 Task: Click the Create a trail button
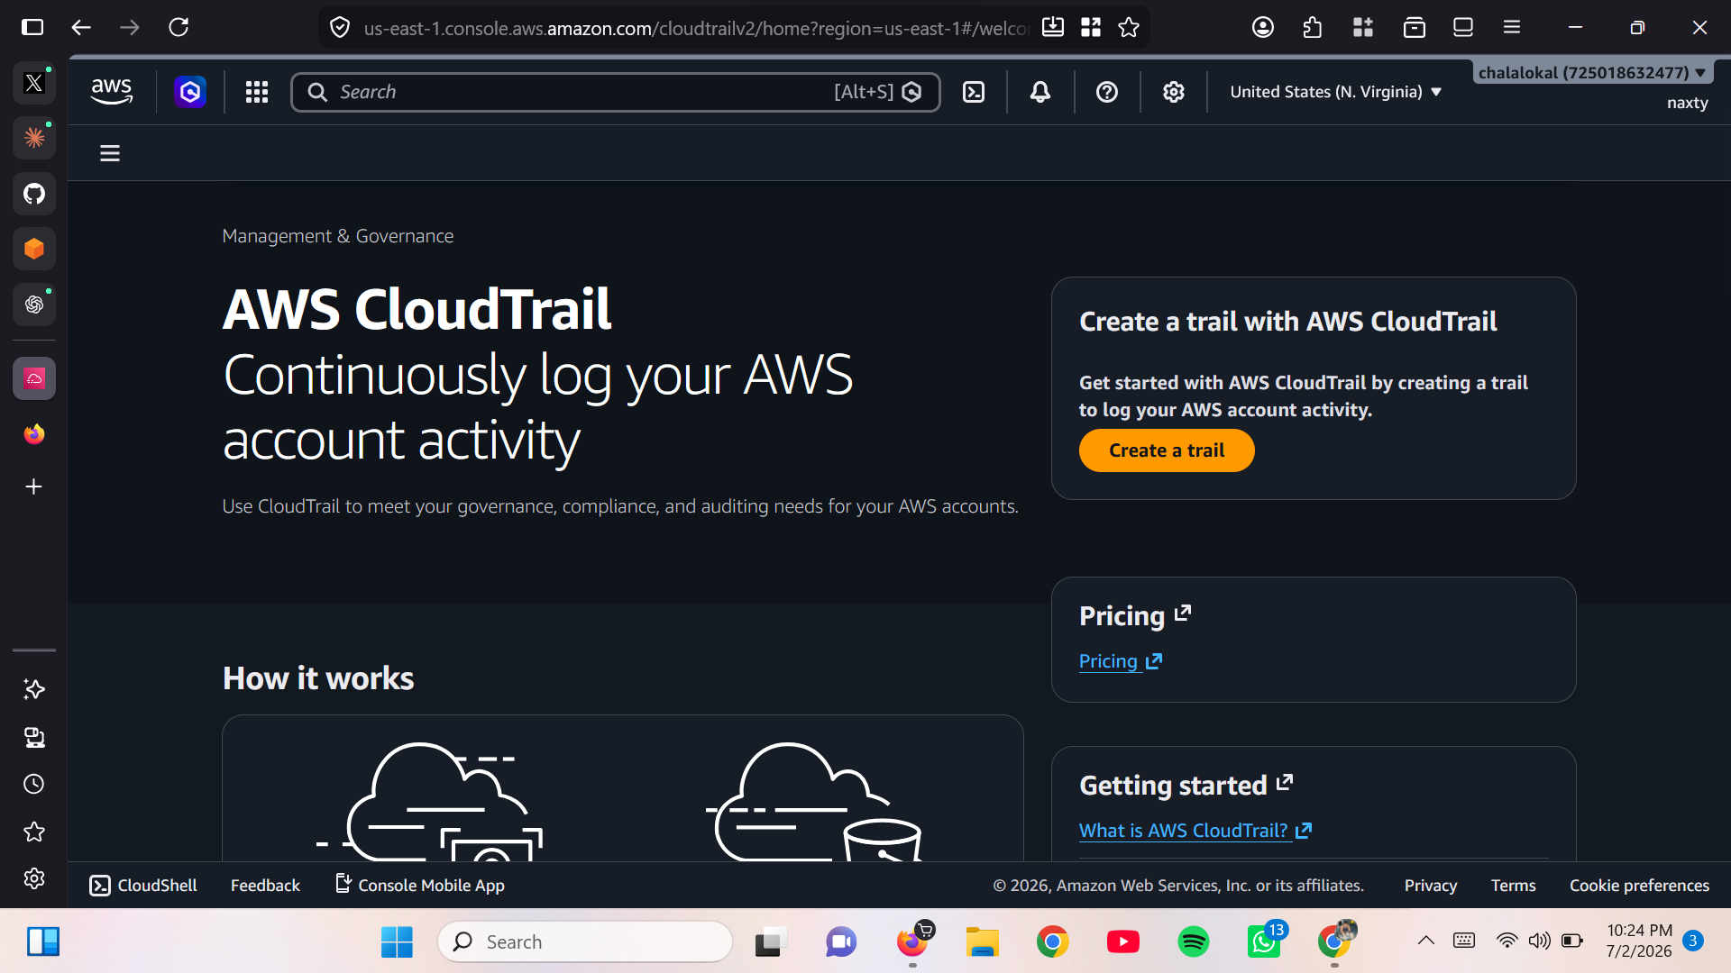click(x=1167, y=450)
